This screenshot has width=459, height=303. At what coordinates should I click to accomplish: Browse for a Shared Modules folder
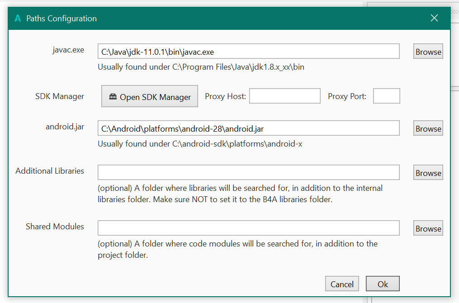click(x=428, y=228)
